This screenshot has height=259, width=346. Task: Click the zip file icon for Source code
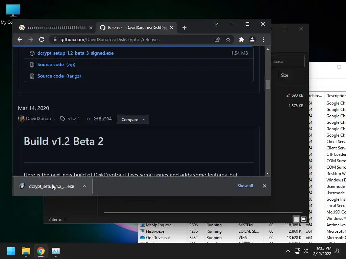coord(32,64)
